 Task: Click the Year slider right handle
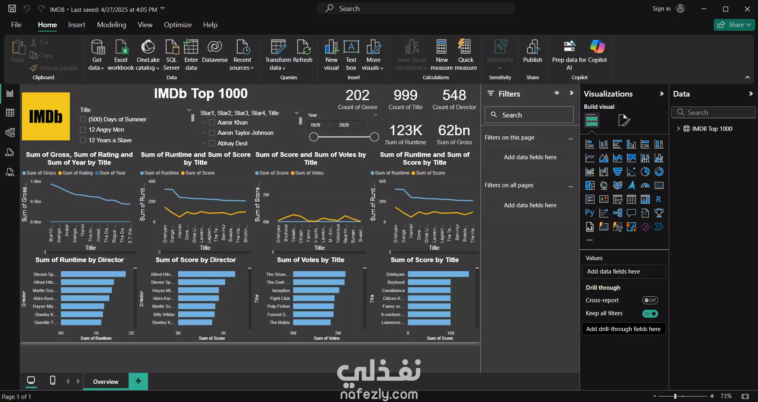tap(374, 137)
